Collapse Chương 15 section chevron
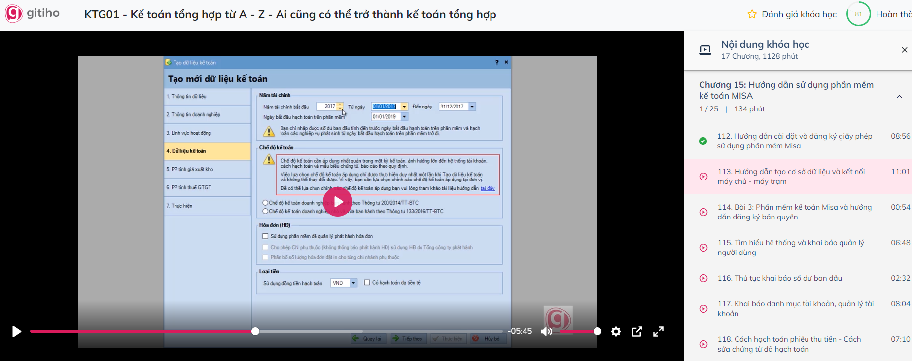This screenshot has width=912, height=361. click(x=899, y=97)
